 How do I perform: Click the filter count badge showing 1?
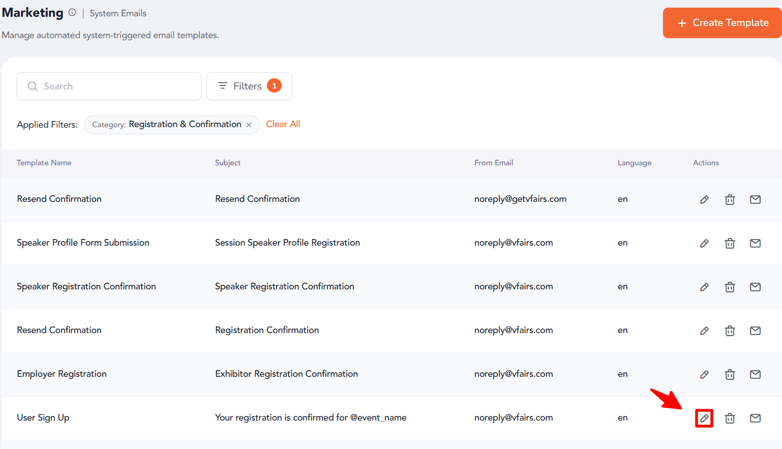[x=275, y=85]
